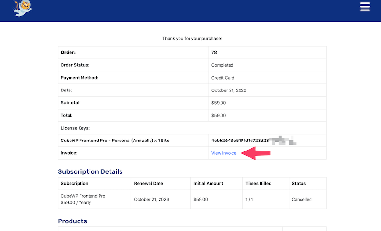The width and height of the screenshot is (381, 231).
Task: Open the hamburger menu icon
Action: tap(365, 7)
